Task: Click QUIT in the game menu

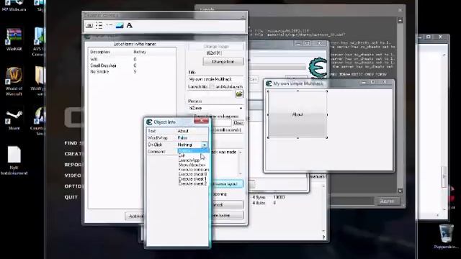Action: click(x=71, y=197)
